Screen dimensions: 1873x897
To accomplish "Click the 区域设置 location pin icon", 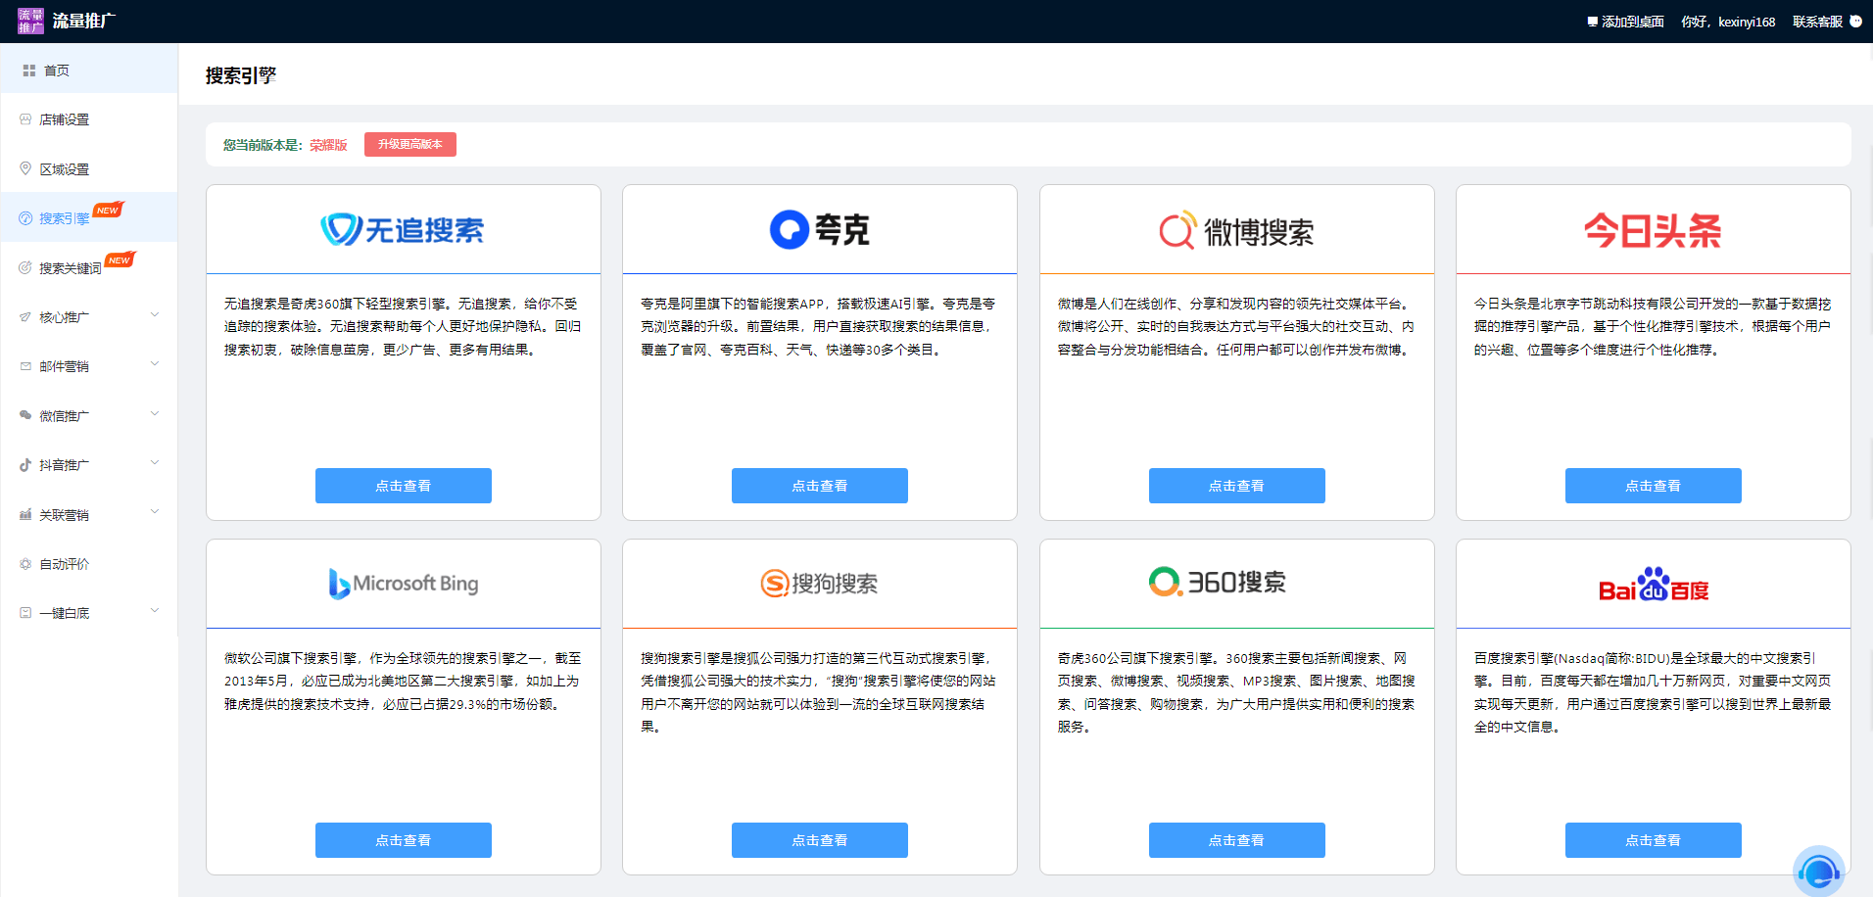I will pyautogui.click(x=25, y=168).
